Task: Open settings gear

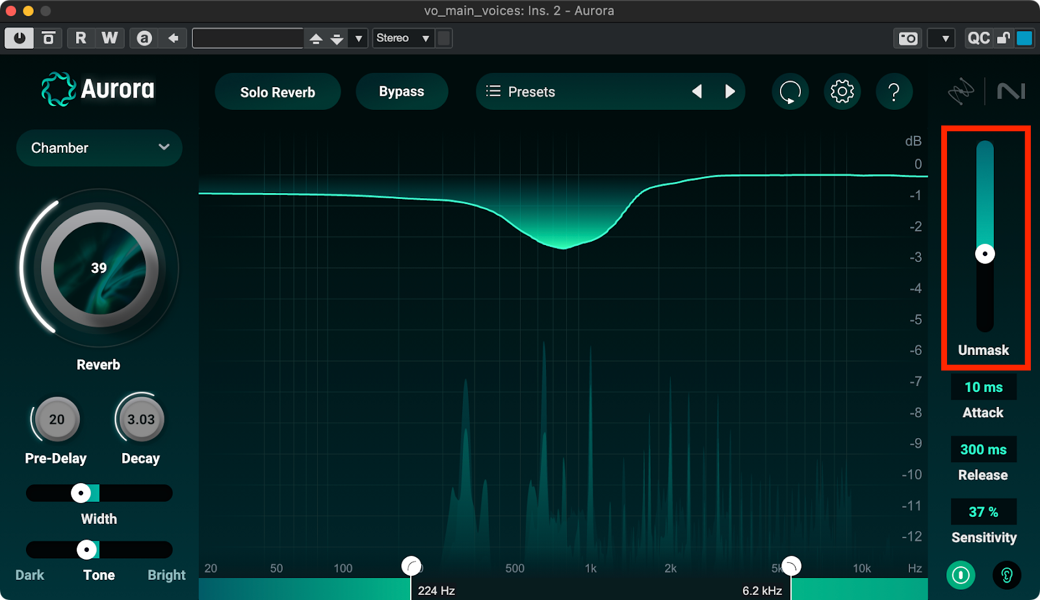Action: [842, 92]
